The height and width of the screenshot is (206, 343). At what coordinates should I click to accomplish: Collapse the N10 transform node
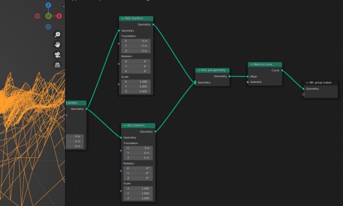[x=123, y=18]
